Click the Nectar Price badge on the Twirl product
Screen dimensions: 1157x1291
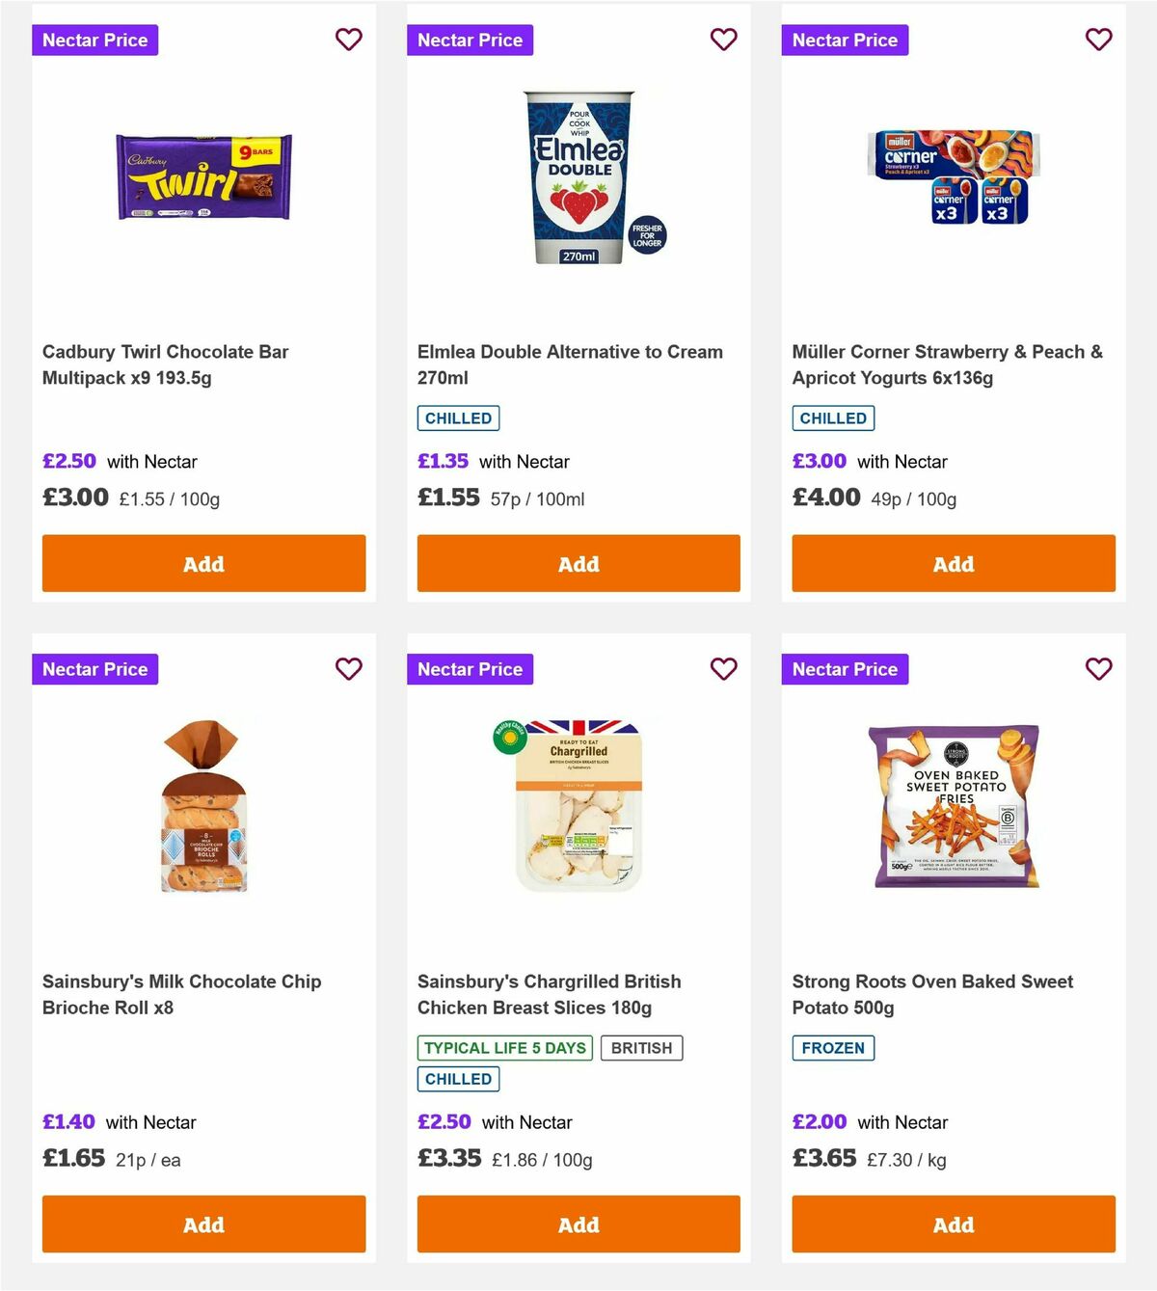[x=94, y=40]
